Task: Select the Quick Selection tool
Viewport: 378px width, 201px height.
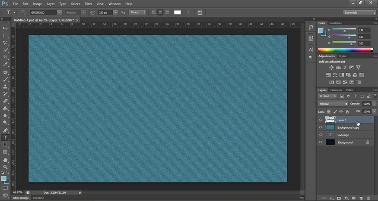Action: (5, 50)
